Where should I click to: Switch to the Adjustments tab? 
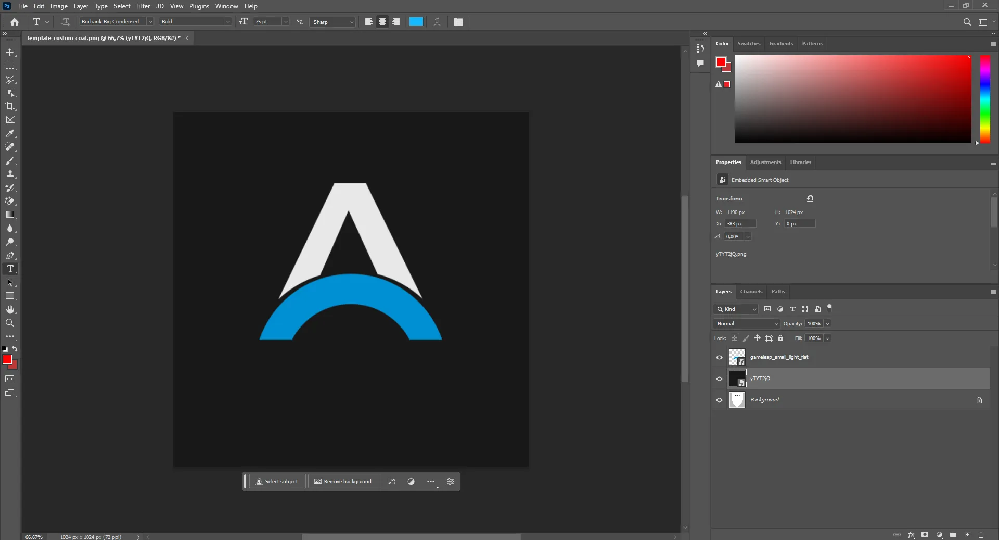(765, 162)
